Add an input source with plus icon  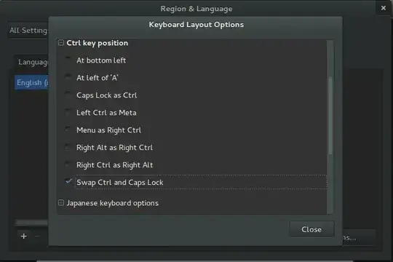(24, 237)
